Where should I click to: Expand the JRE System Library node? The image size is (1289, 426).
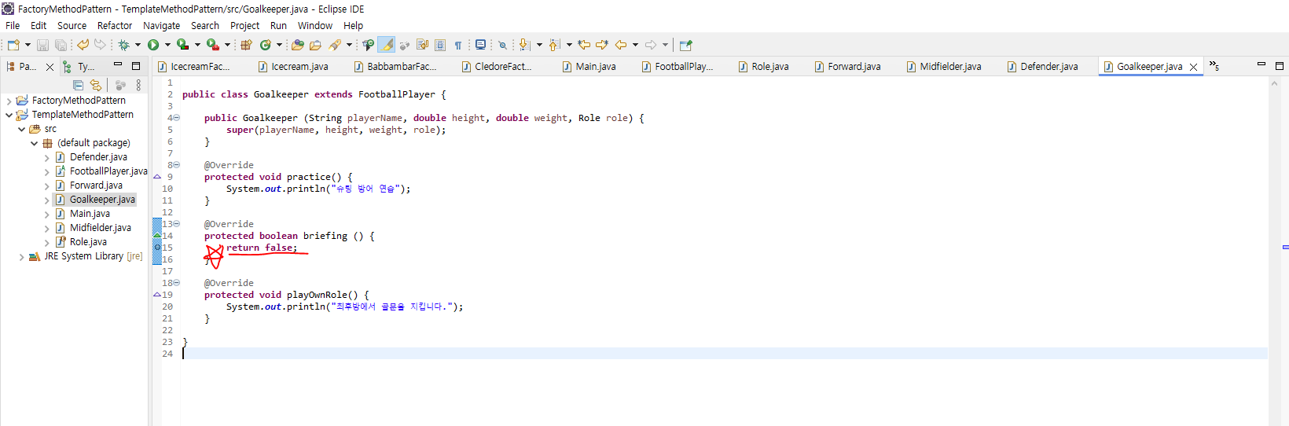[21, 256]
